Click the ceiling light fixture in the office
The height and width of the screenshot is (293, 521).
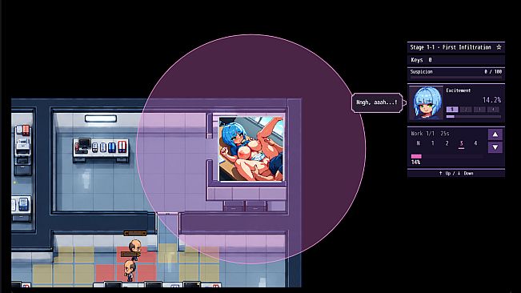pos(101,118)
